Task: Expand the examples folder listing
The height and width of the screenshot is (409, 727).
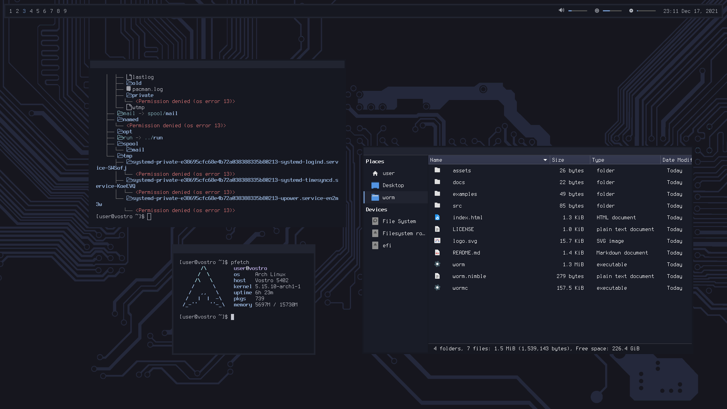Action: pyautogui.click(x=464, y=194)
